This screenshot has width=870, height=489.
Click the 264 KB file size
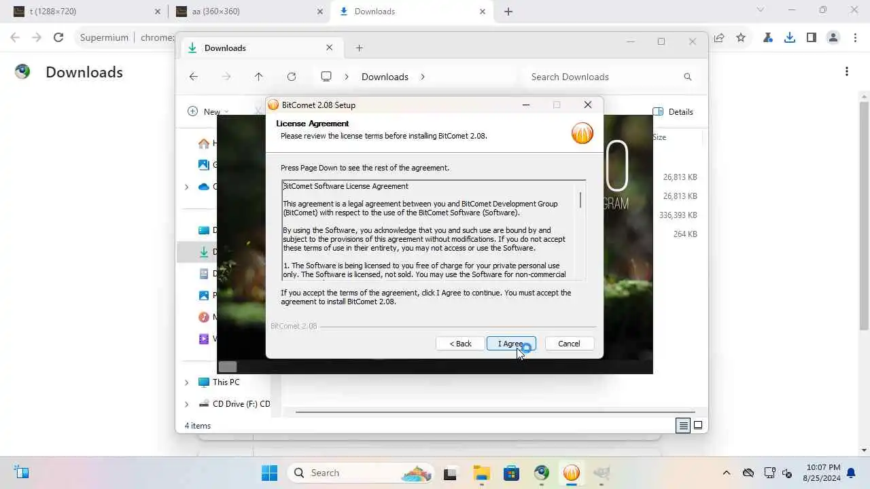[685, 234]
